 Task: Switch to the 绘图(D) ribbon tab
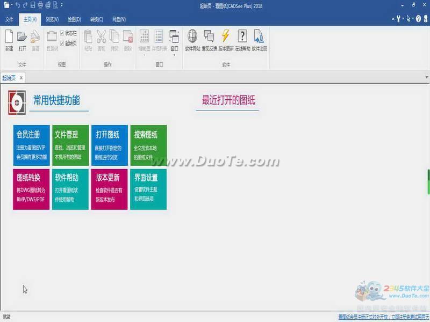pos(74,19)
